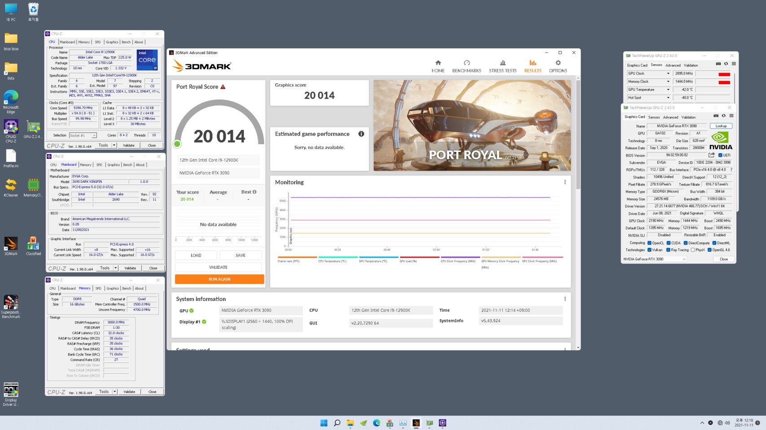Open the 3DMark desktop shortcut

click(11, 246)
